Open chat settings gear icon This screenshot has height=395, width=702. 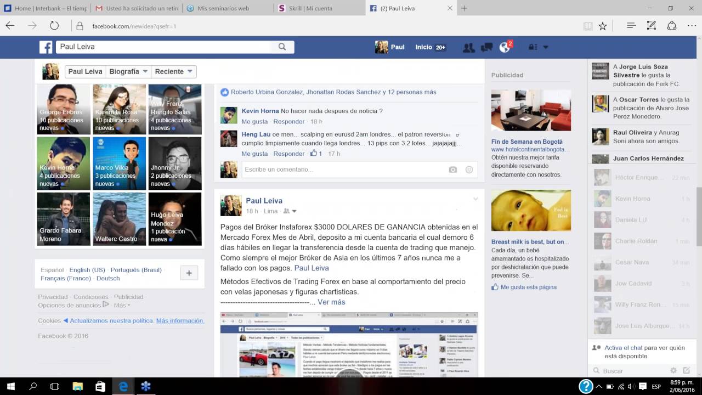[x=673, y=371]
